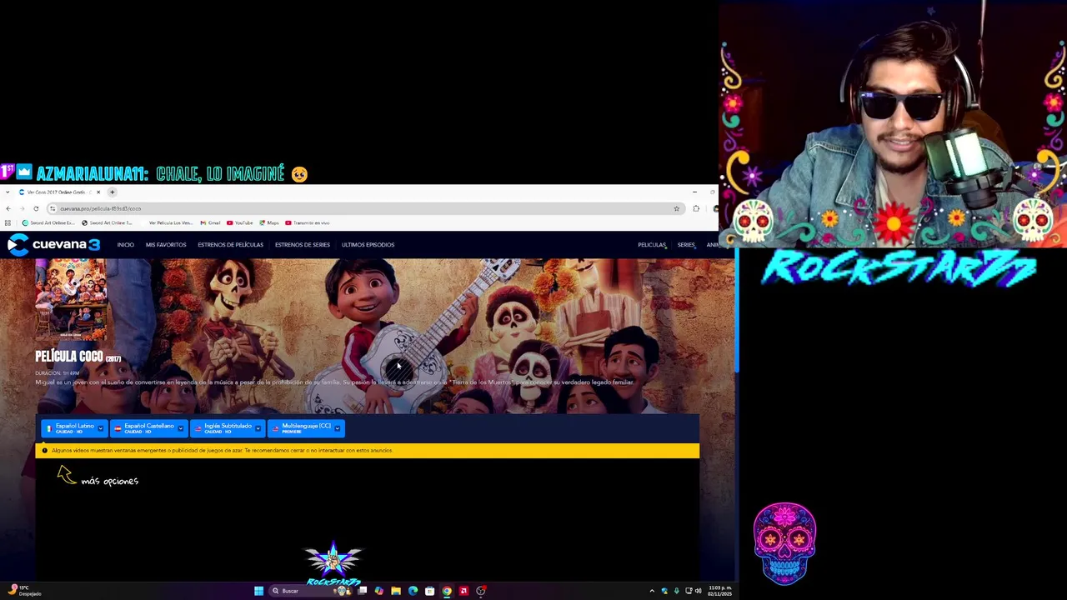1067x600 pixels.
Task: Reload the page with the refresh icon
Action: click(36, 208)
